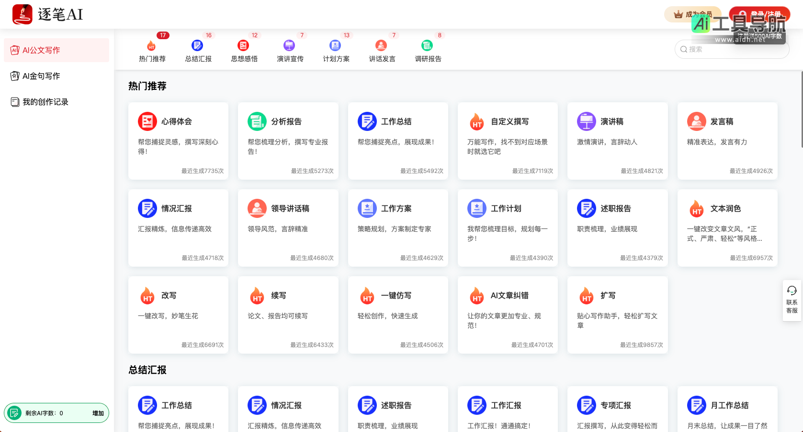Open the 分析报告 tool card
This screenshot has height=432, width=803.
click(288, 141)
